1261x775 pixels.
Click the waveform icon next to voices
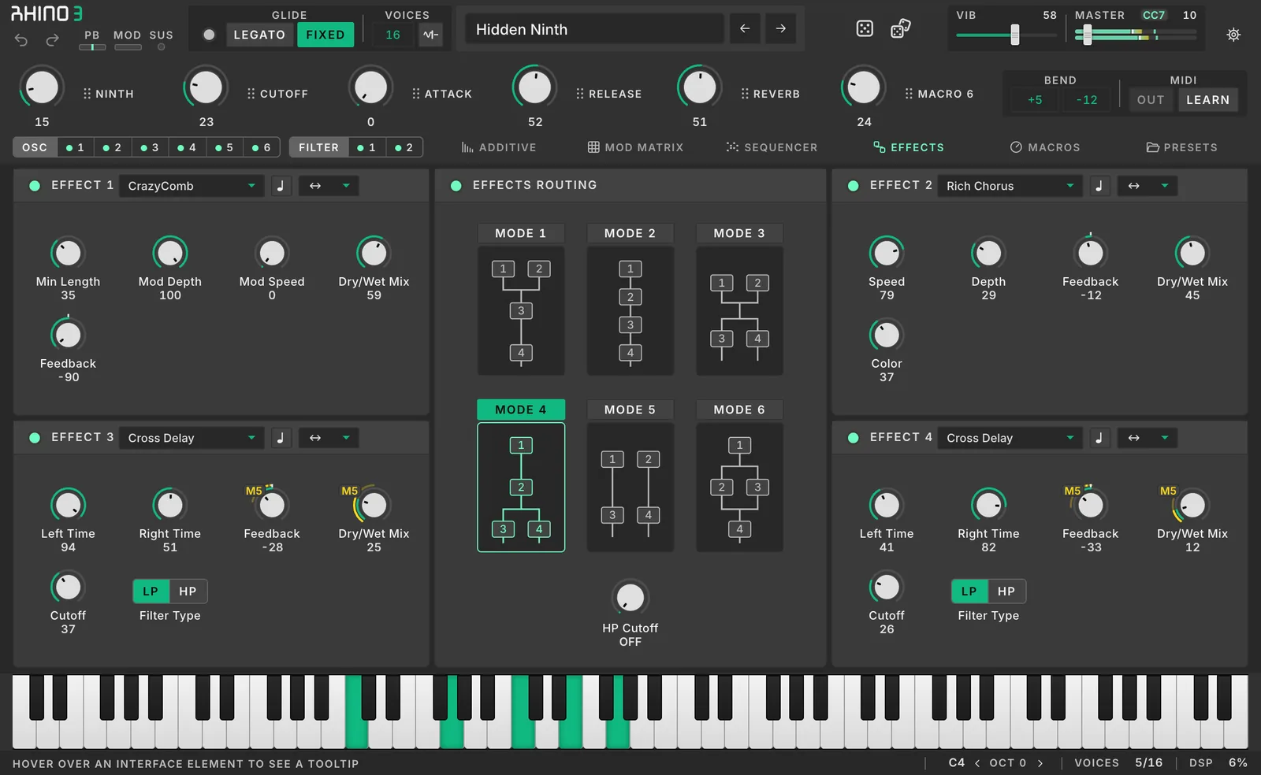pos(430,35)
